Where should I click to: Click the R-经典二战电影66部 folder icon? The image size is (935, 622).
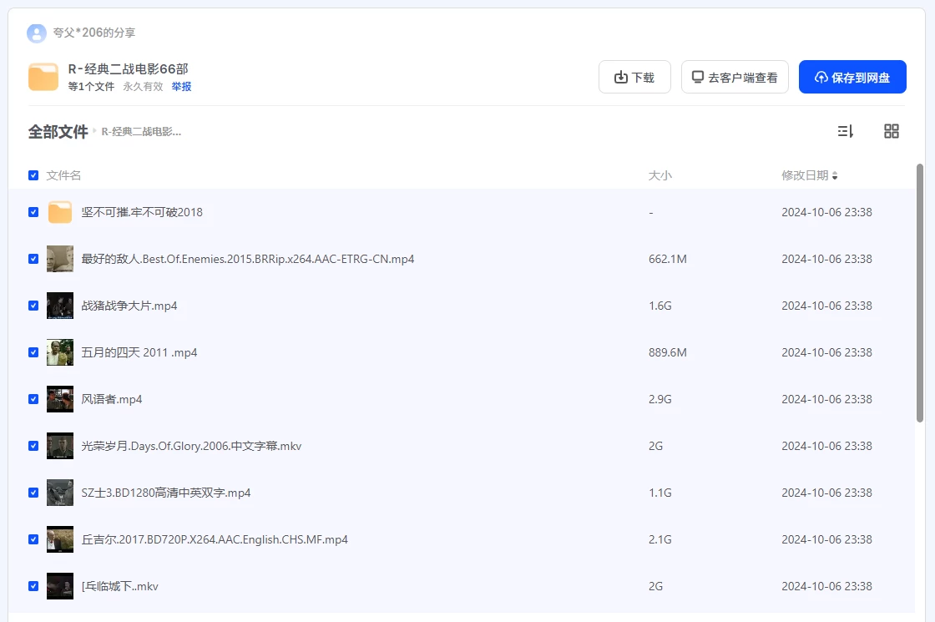43,77
